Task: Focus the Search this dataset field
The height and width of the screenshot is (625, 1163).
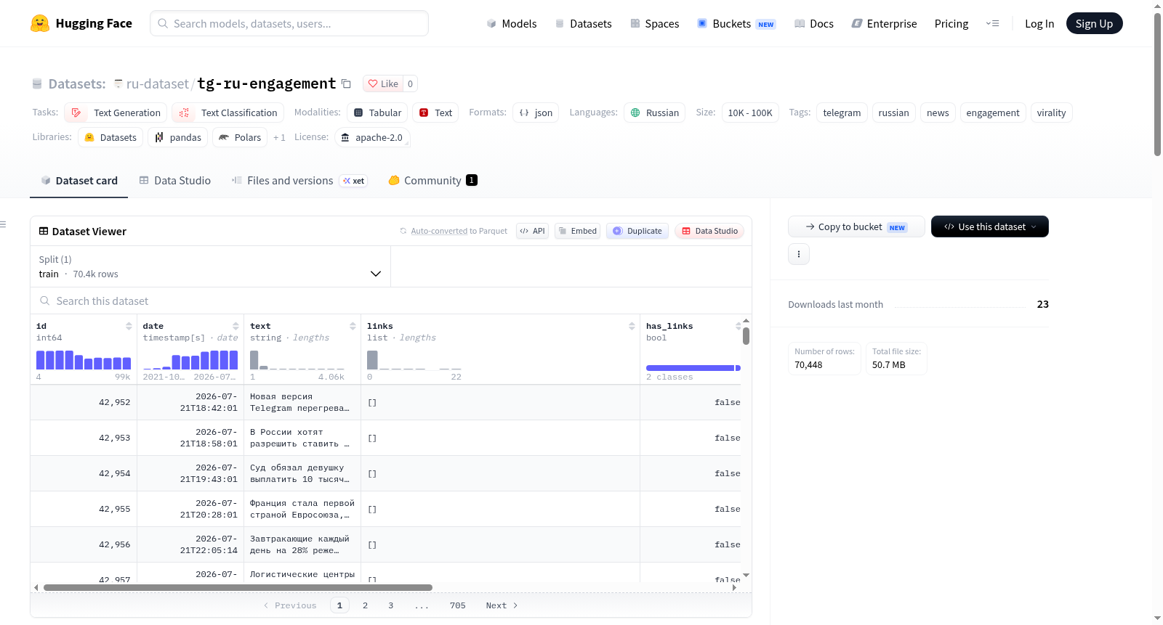Action: pos(391,301)
